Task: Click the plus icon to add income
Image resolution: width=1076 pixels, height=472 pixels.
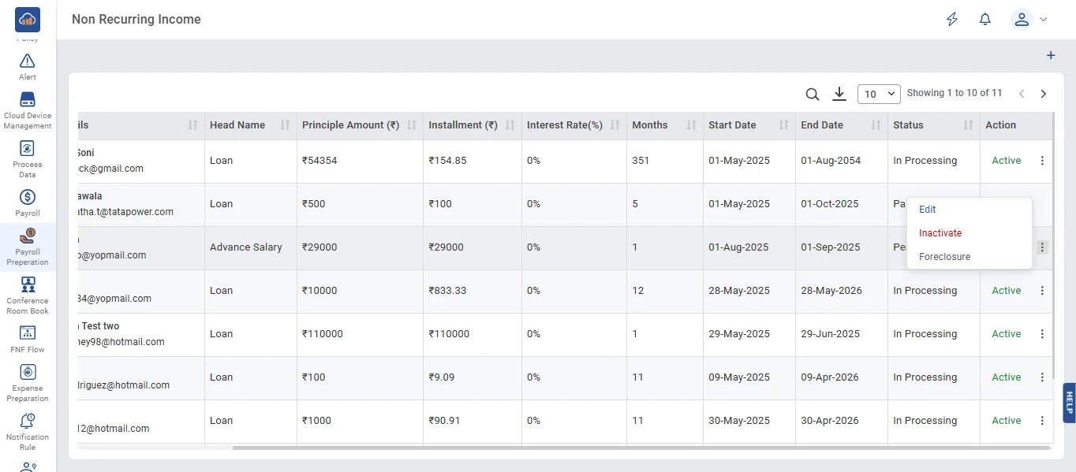Action: coord(1050,56)
